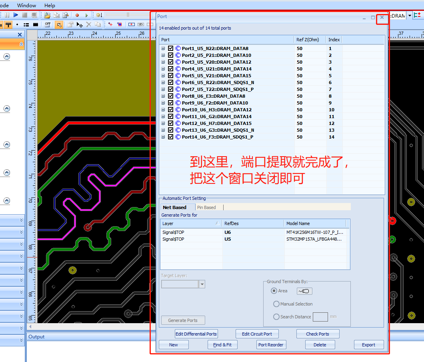
Task: Click the green-red E icon at top right
Action: pyautogui.click(x=417, y=15)
